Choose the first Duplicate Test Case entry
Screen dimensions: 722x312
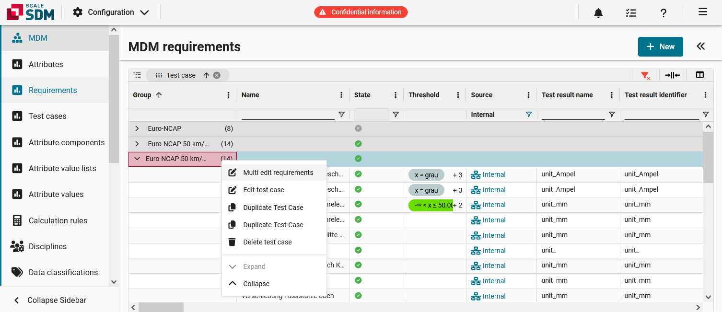[x=274, y=208]
